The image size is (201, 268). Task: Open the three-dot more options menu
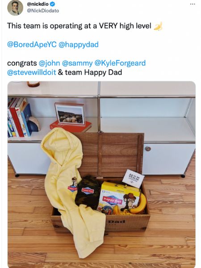[x=193, y=4]
